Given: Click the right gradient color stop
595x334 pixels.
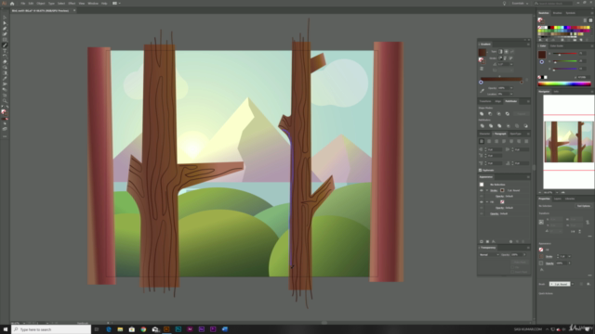Looking at the screenshot, I should (522, 83).
